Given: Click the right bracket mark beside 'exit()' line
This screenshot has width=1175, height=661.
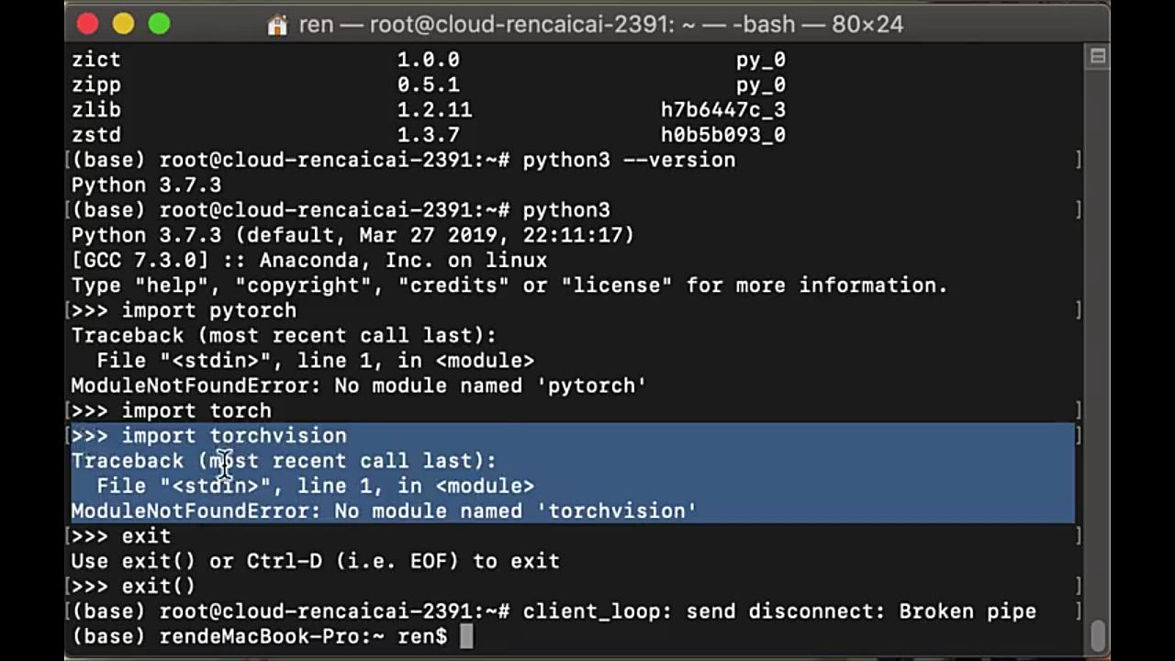Looking at the screenshot, I should pos(1080,586).
